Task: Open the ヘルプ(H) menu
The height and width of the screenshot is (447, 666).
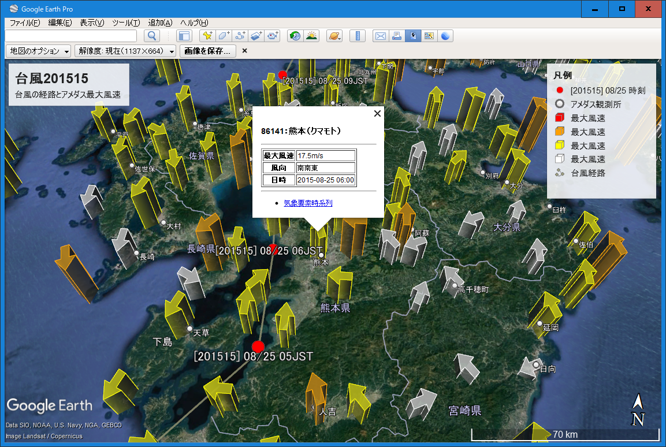Action: tap(194, 23)
